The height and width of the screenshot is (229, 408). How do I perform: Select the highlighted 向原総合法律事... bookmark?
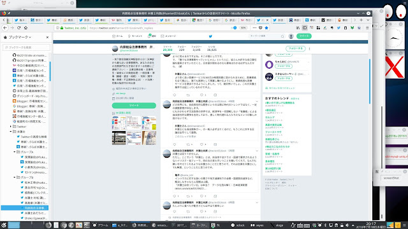pos(25,208)
